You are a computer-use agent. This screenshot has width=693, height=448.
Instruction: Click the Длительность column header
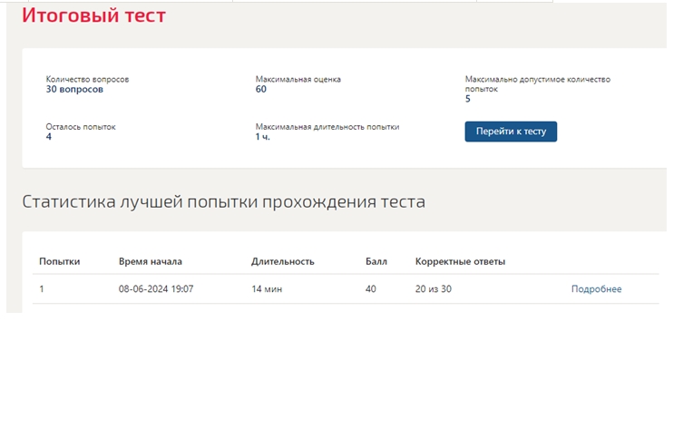coord(283,261)
